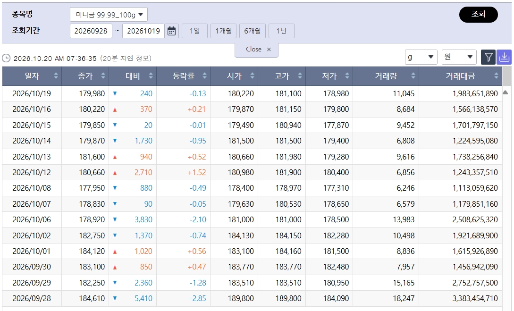
Task: Click the timestamp 2026.10.20 AM 07:36:35
Action: pyautogui.click(x=55, y=59)
